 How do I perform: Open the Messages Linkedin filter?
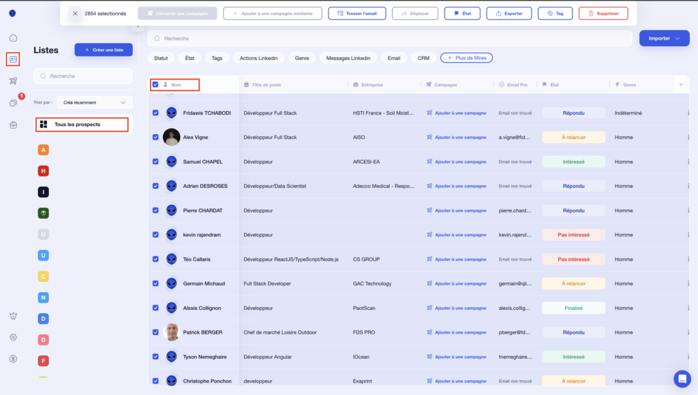pos(348,58)
